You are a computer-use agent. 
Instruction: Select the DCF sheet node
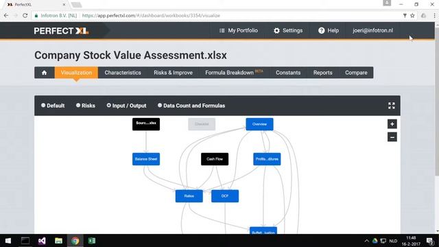[225, 196]
